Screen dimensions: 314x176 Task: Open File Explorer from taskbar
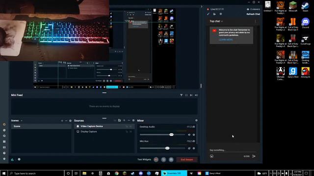[84, 173]
